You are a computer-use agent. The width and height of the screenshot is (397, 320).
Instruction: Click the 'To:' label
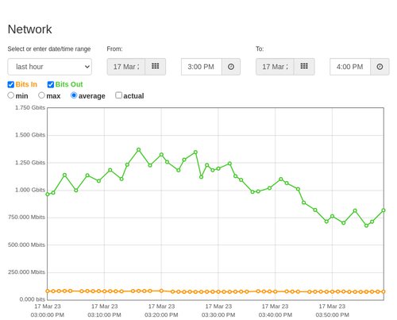pyautogui.click(x=260, y=49)
